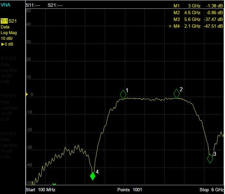Select the dimmed Tr2 S11 trace
Image resolution: width=225 pixels, height=194 pixels.
(8, 59)
